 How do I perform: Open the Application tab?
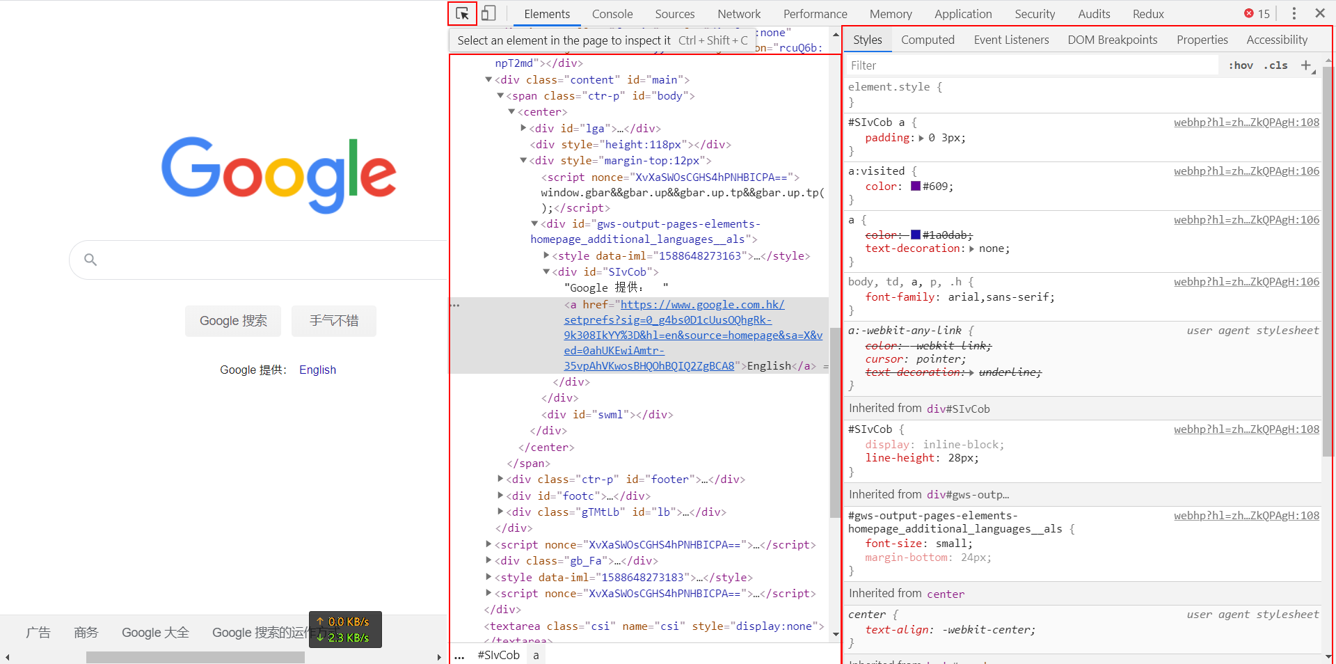point(963,14)
